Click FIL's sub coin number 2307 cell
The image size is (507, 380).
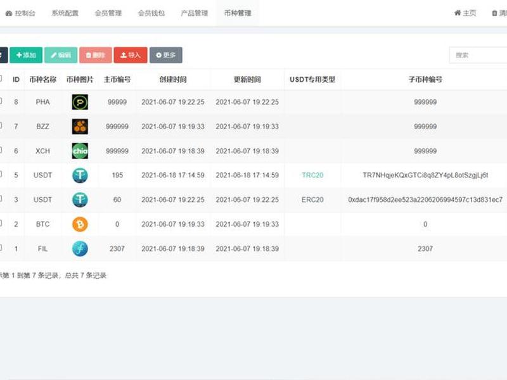425,249
